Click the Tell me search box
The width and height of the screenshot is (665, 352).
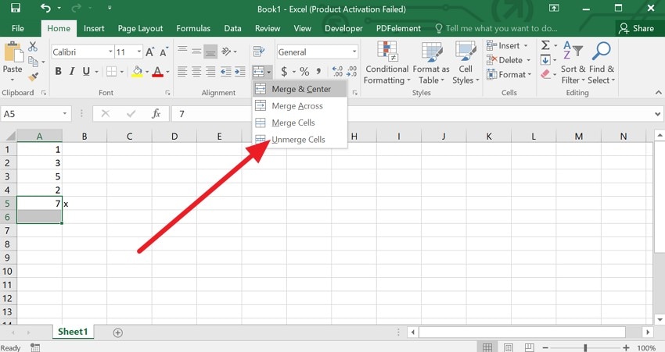coord(497,28)
